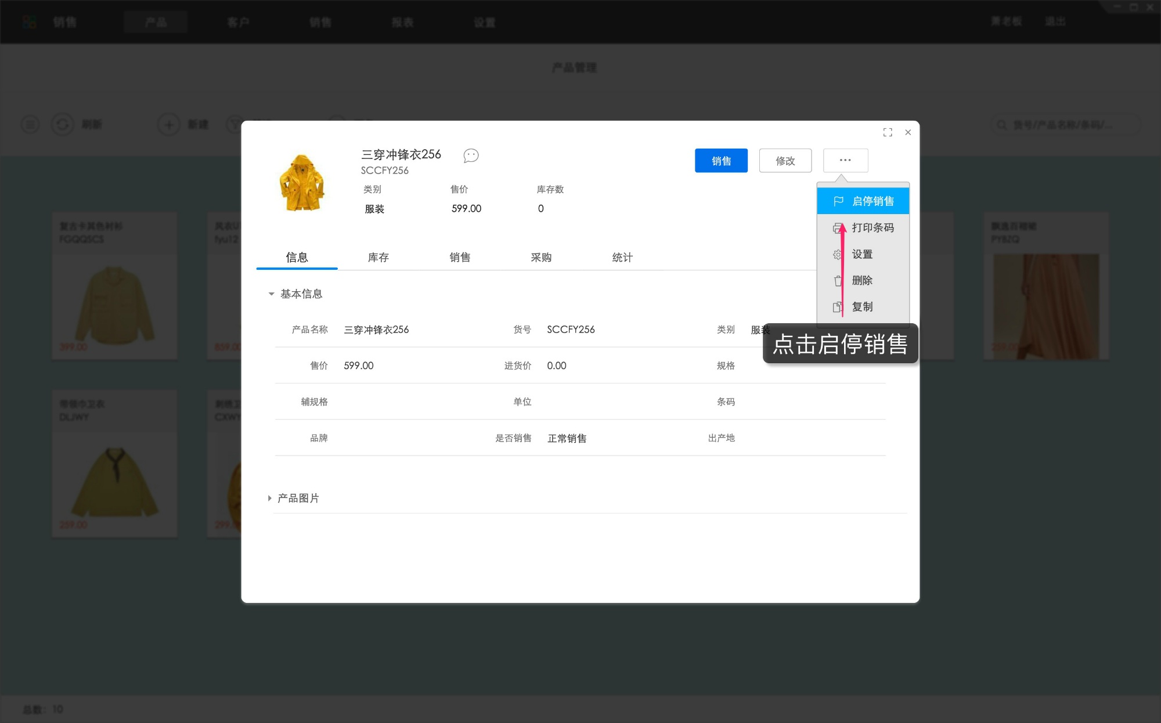Viewport: 1161px width, 723px height.
Task: Open 设置 gear icon in product menu
Action: (838, 254)
